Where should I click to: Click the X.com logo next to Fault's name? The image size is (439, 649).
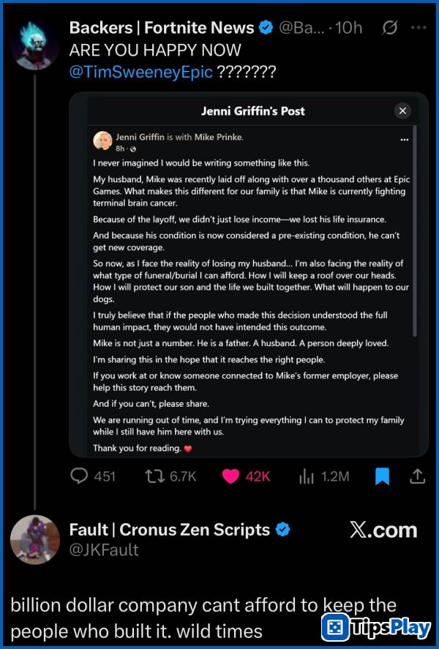click(x=383, y=530)
